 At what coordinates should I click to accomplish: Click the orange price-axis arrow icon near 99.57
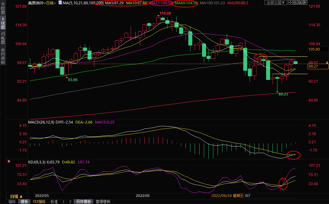pyautogui.click(x=327, y=63)
